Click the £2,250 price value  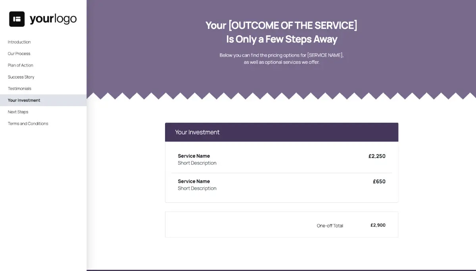377,156
